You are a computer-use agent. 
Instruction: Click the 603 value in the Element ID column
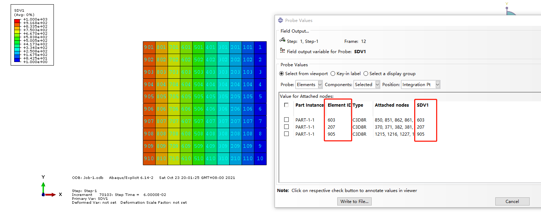[331, 120]
